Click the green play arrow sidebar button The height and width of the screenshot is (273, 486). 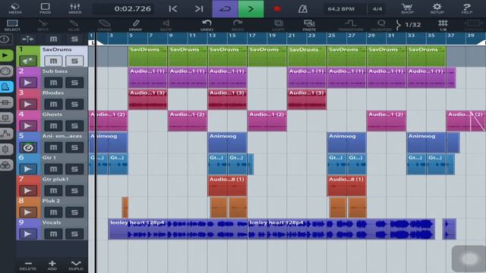[6, 55]
